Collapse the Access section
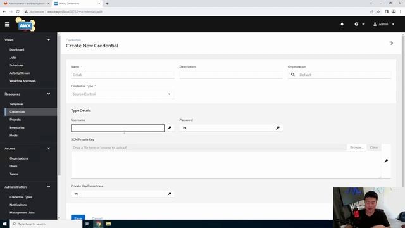The image size is (405, 228). tap(49, 148)
